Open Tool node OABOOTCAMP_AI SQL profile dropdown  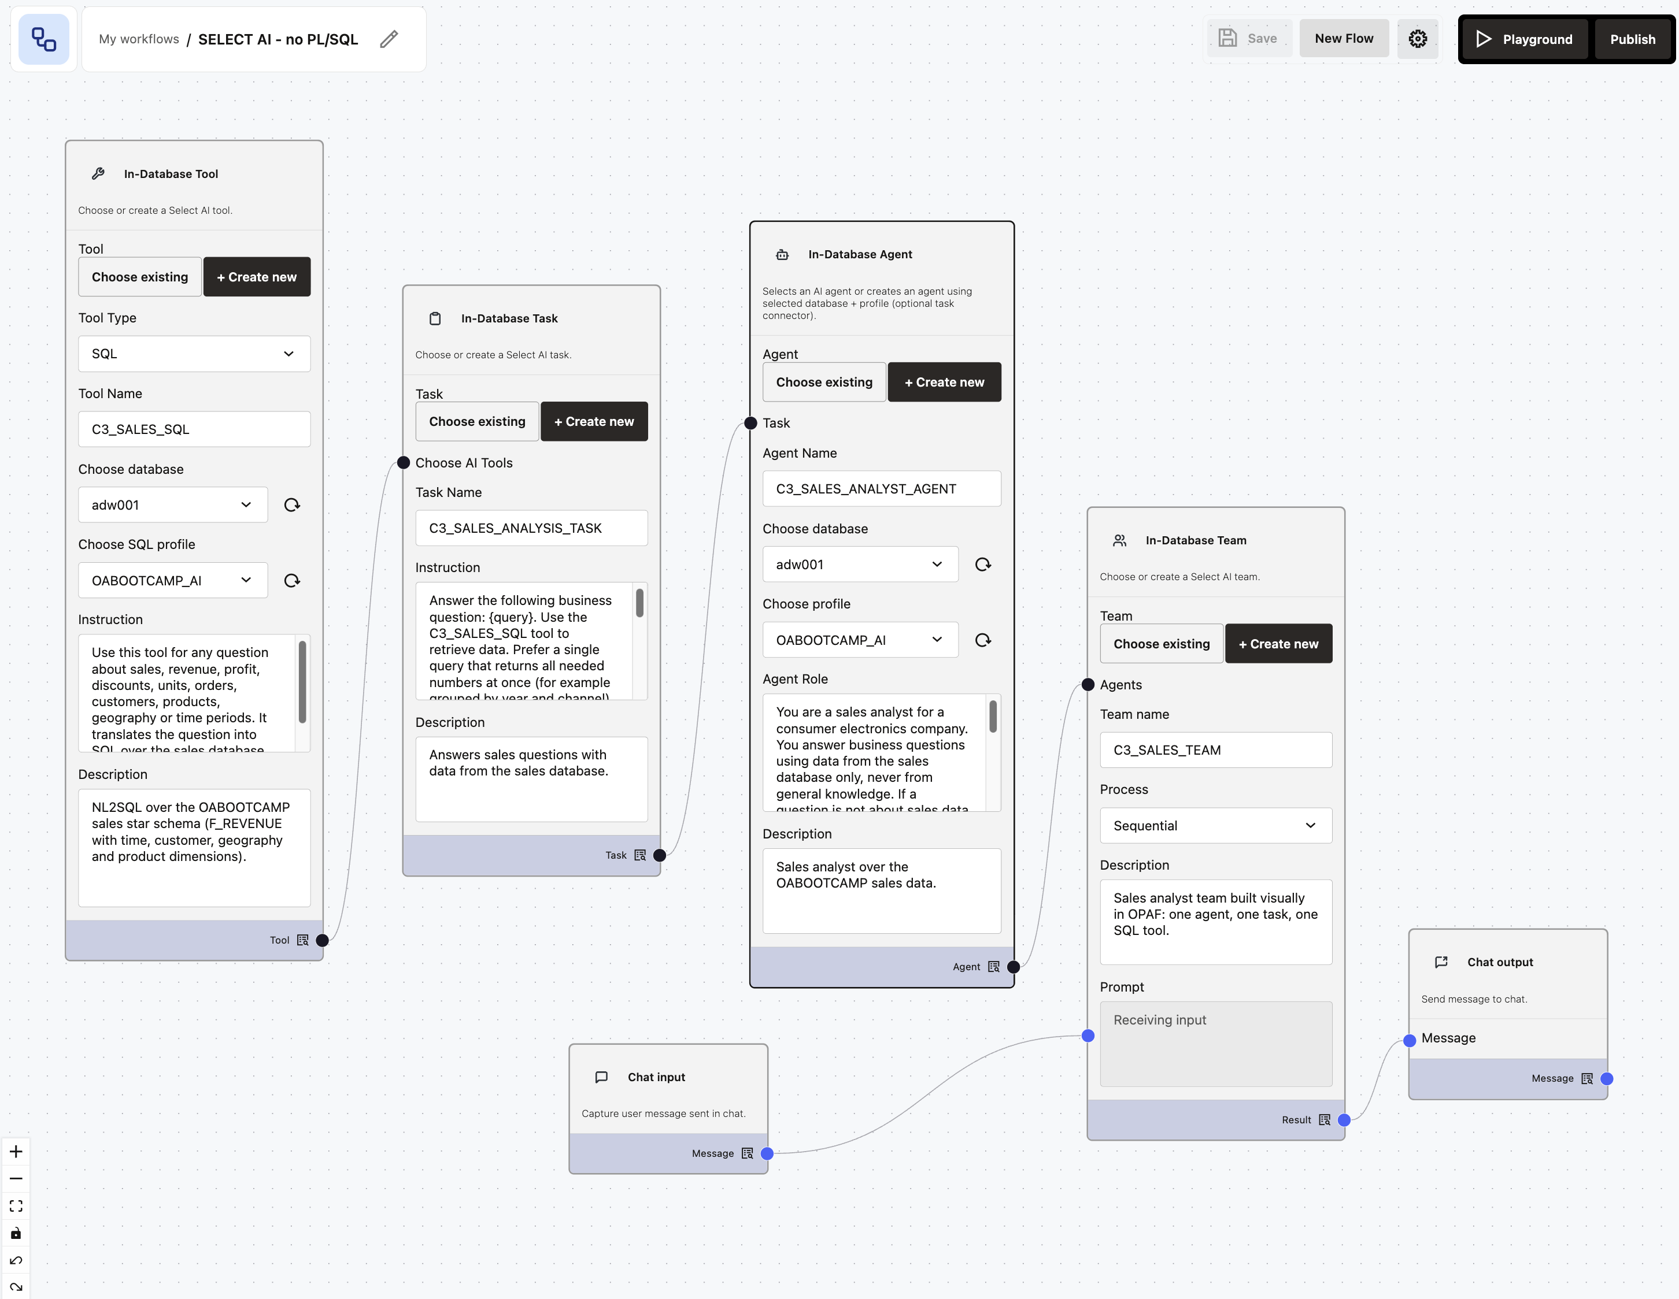pyautogui.click(x=173, y=581)
